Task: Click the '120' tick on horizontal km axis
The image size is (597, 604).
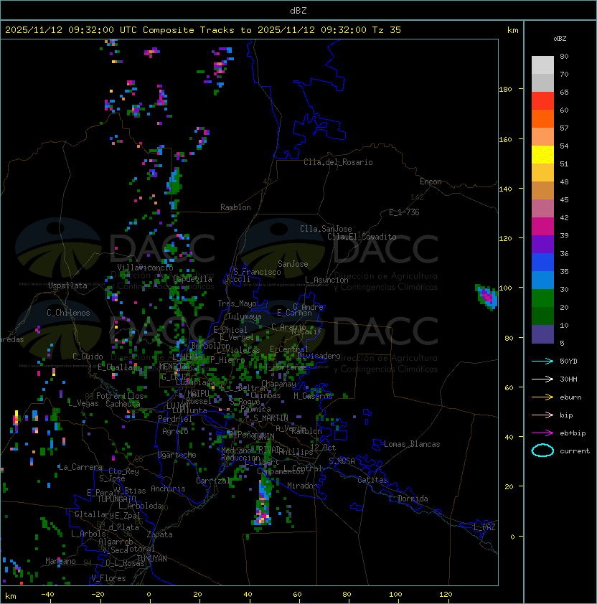Action: point(446,595)
